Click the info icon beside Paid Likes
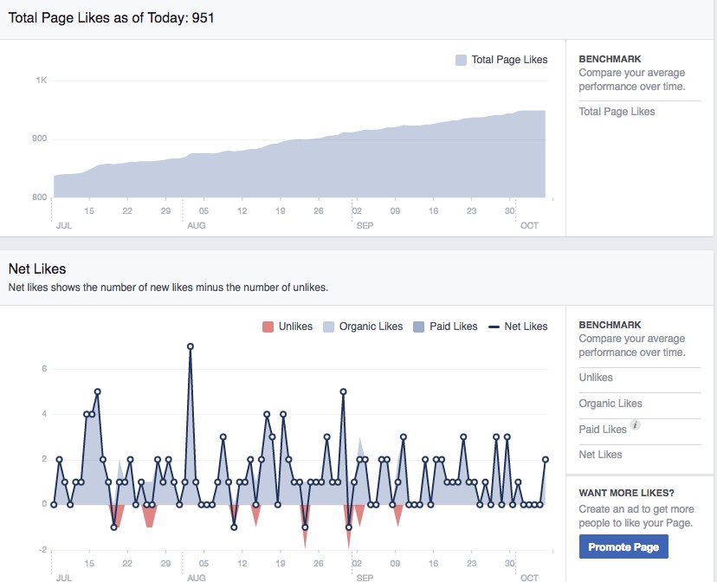 [x=636, y=425]
